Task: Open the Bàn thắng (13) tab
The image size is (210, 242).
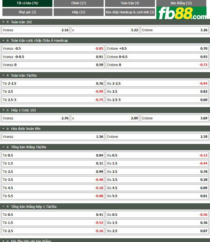Action: point(181,3)
